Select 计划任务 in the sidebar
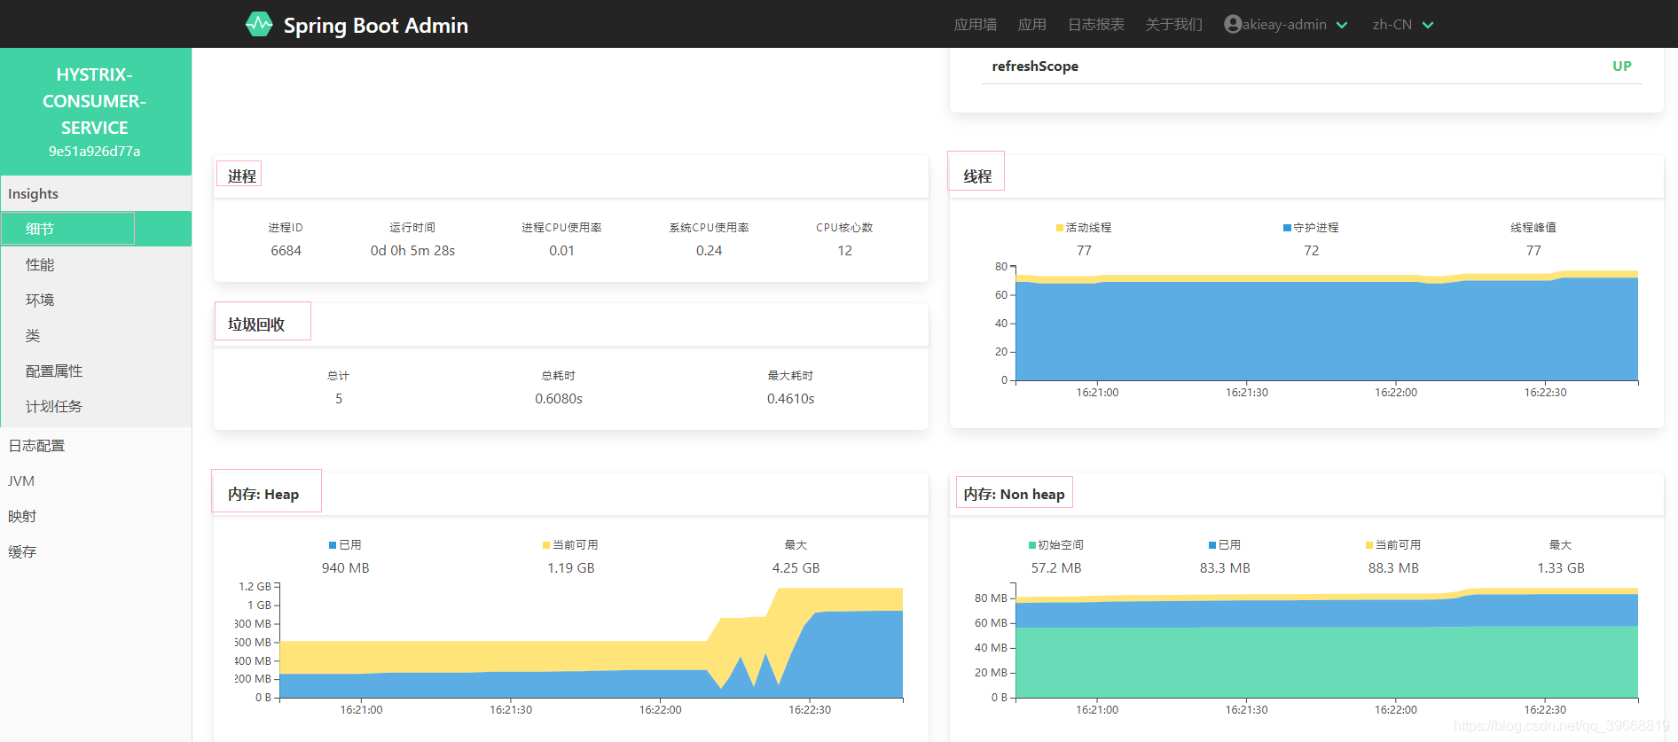The height and width of the screenshot is (742, 1678). pyautogui.click(x=96, y=406)
